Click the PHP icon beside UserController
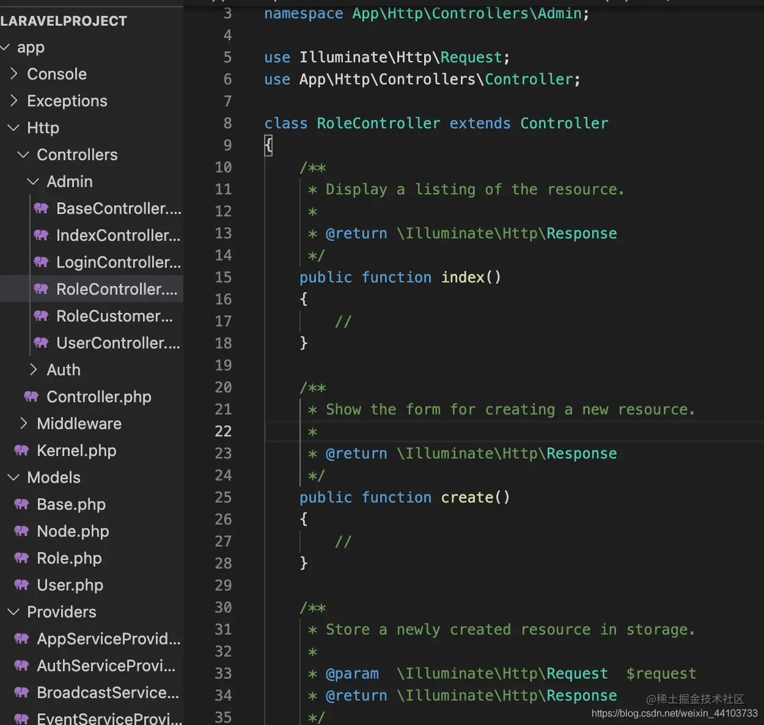Screen dimensions: 764x725 (x=41, y=343)
